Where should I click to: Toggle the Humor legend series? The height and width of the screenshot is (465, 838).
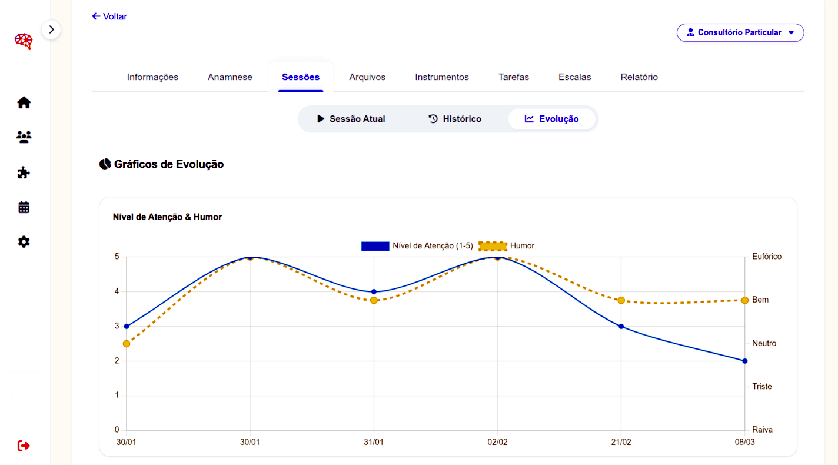tap(507, 246)
